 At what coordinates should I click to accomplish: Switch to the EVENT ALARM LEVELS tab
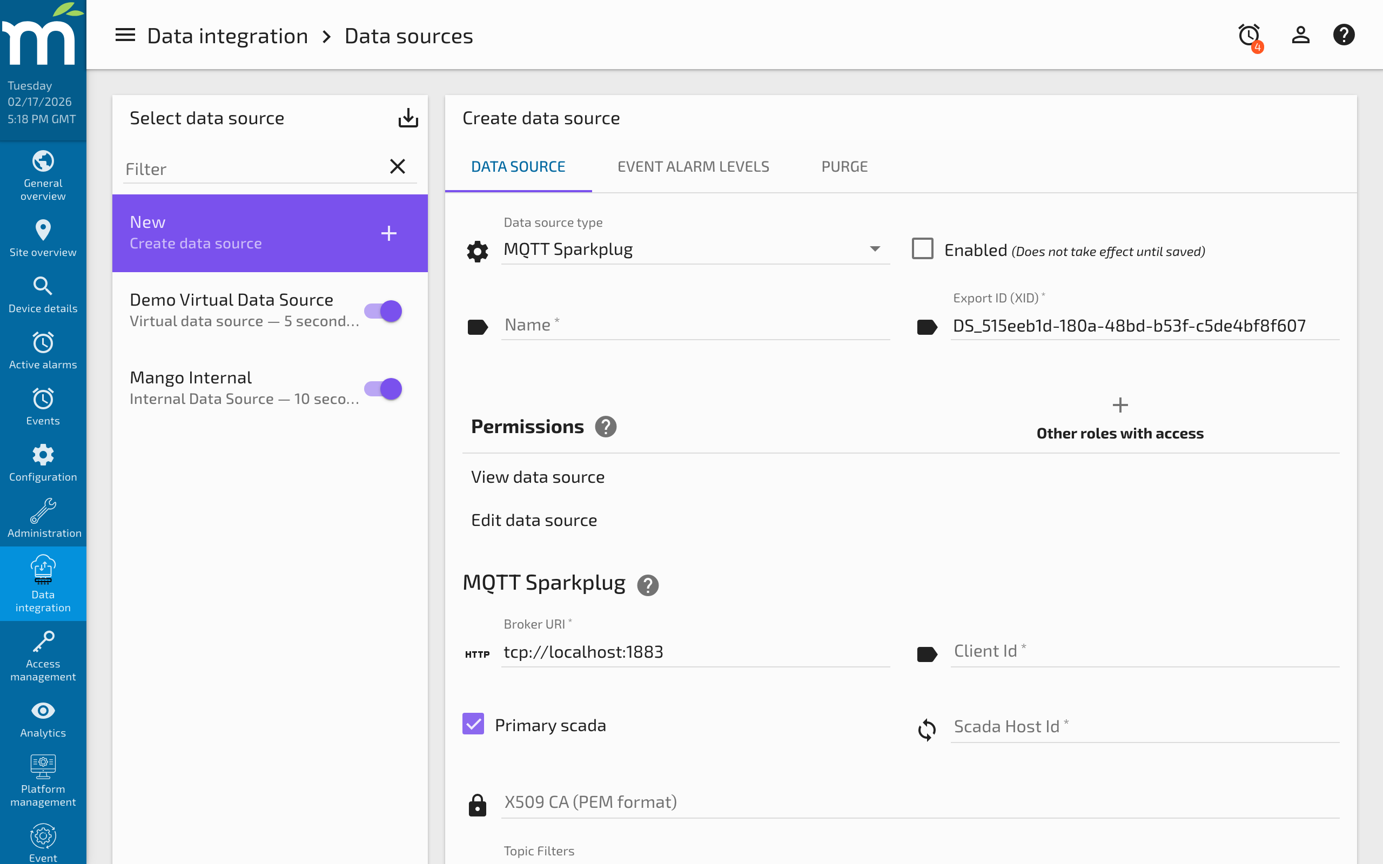pos(693,166)
